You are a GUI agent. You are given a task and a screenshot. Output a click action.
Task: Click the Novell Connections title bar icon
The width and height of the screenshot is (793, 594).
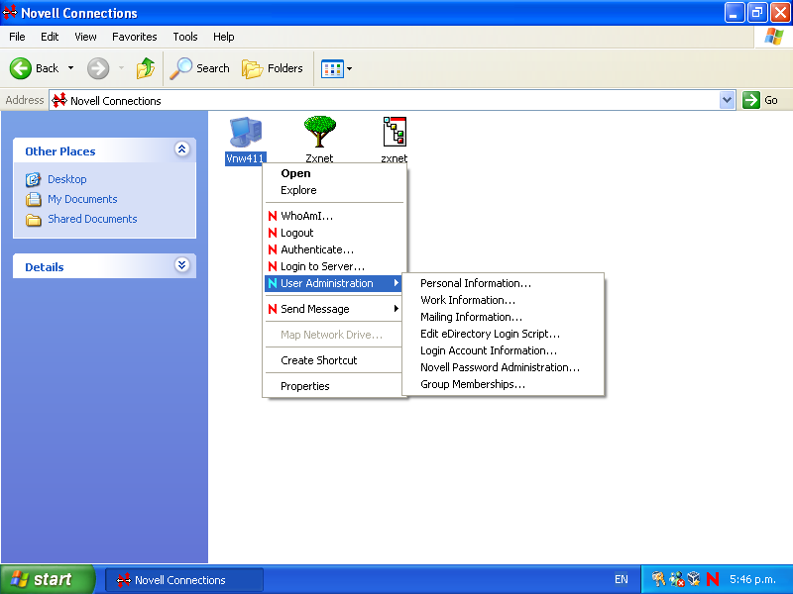(x=10, y=13)
